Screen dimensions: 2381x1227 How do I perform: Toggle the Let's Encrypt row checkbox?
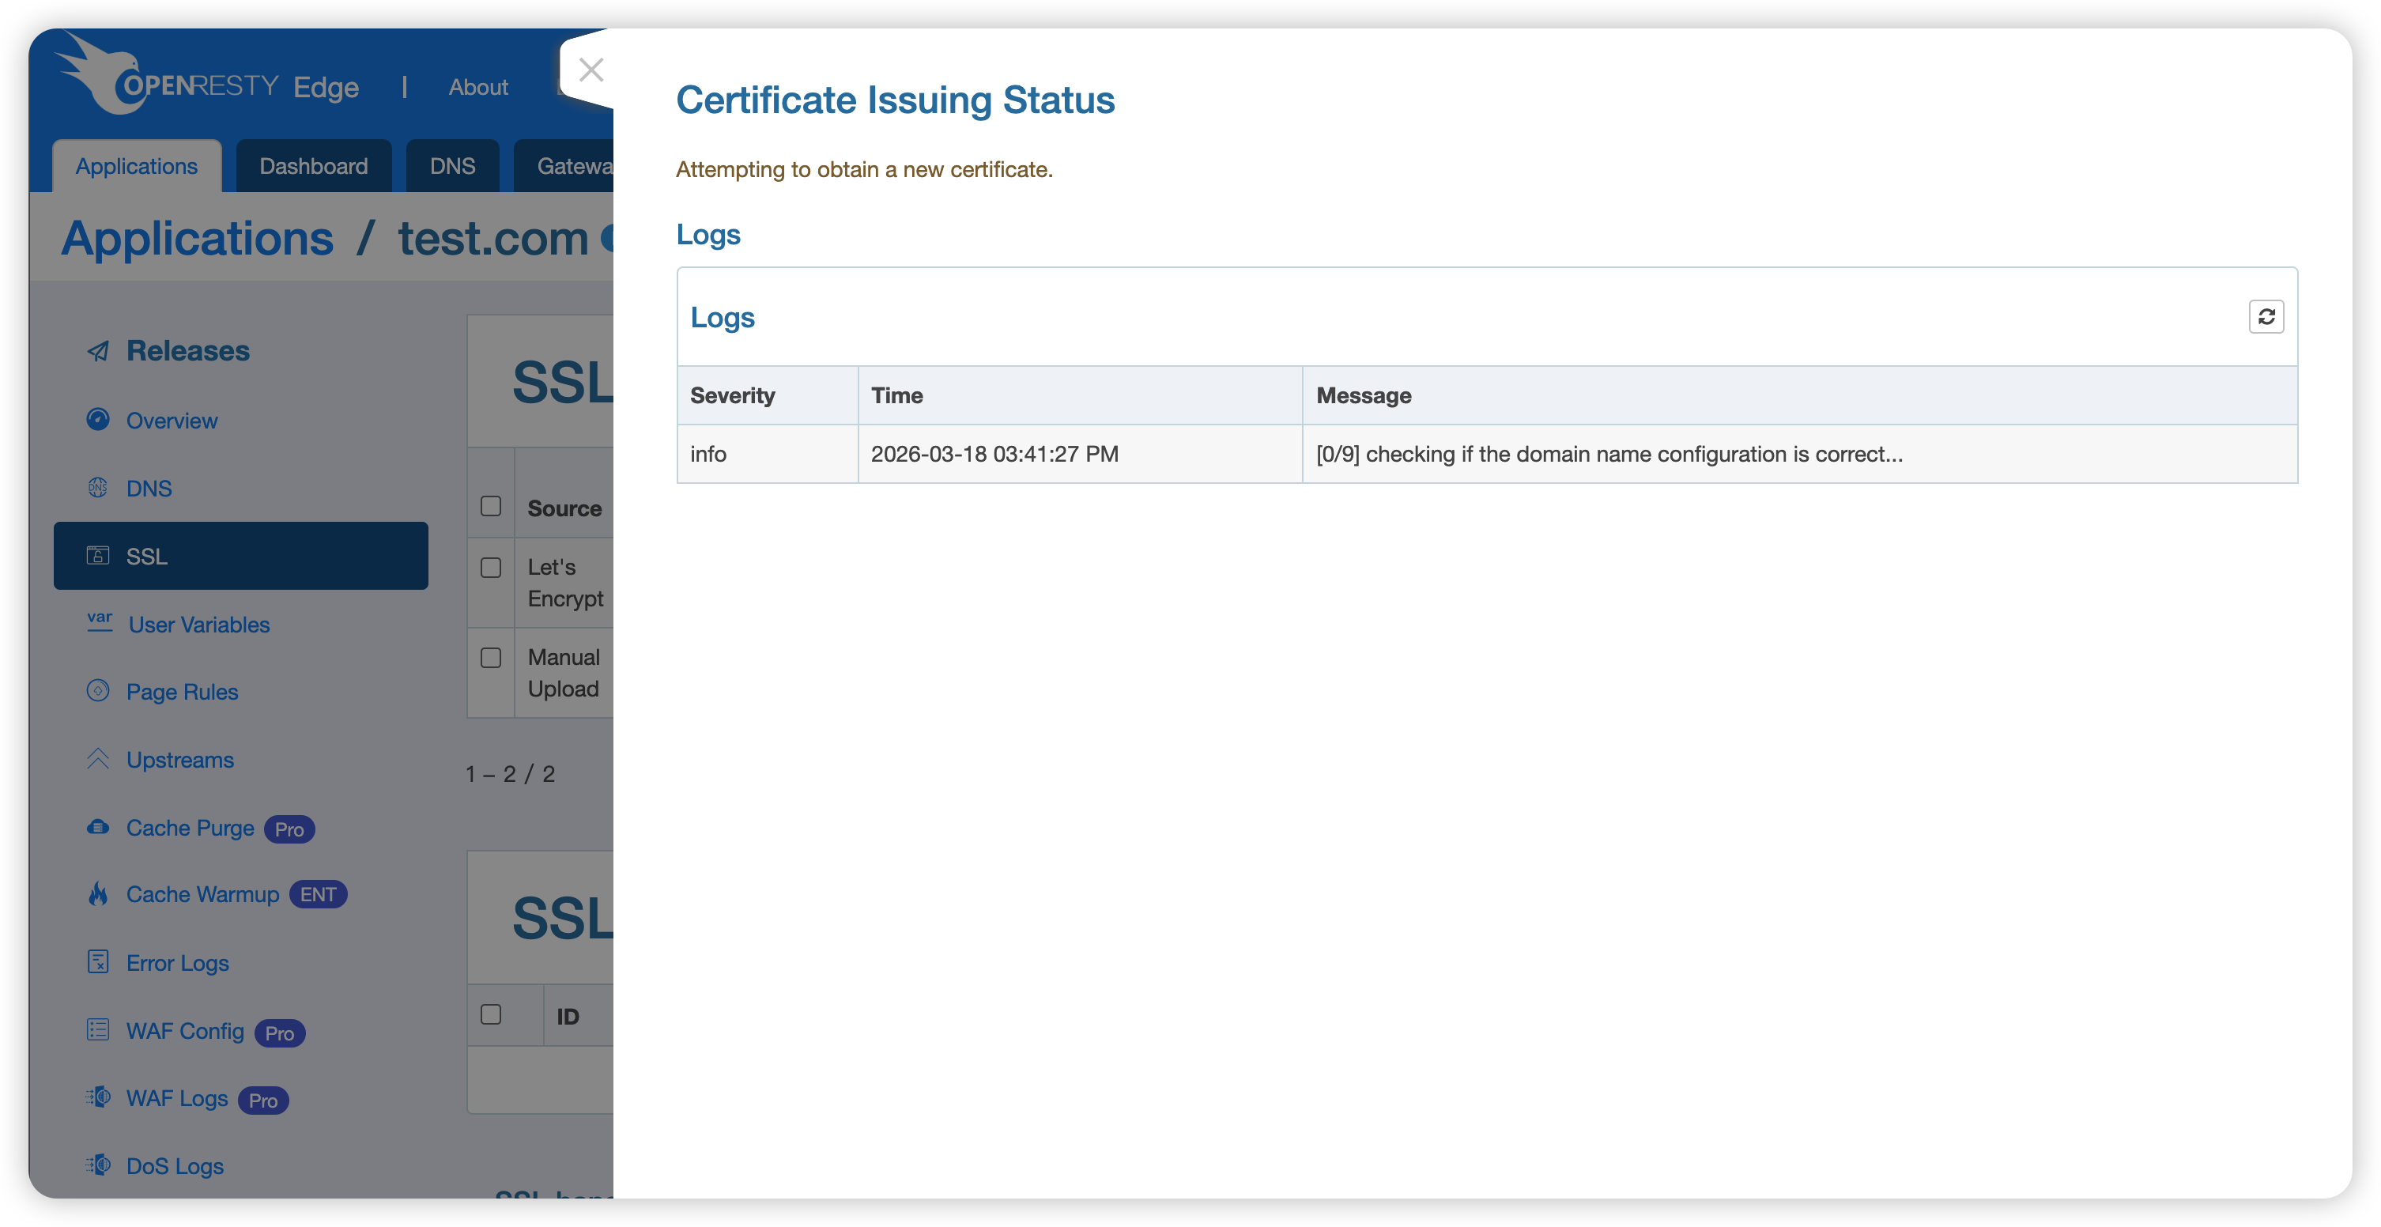point(491,568)
